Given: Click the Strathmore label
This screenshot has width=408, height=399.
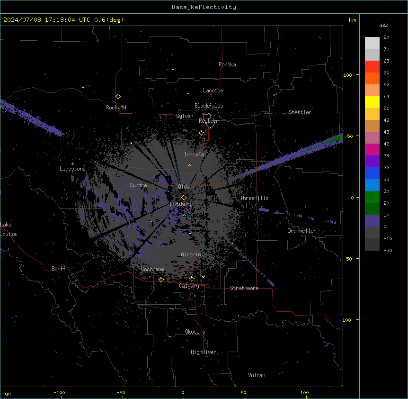Looking at the screenshot, I should (x=244, y=288).
